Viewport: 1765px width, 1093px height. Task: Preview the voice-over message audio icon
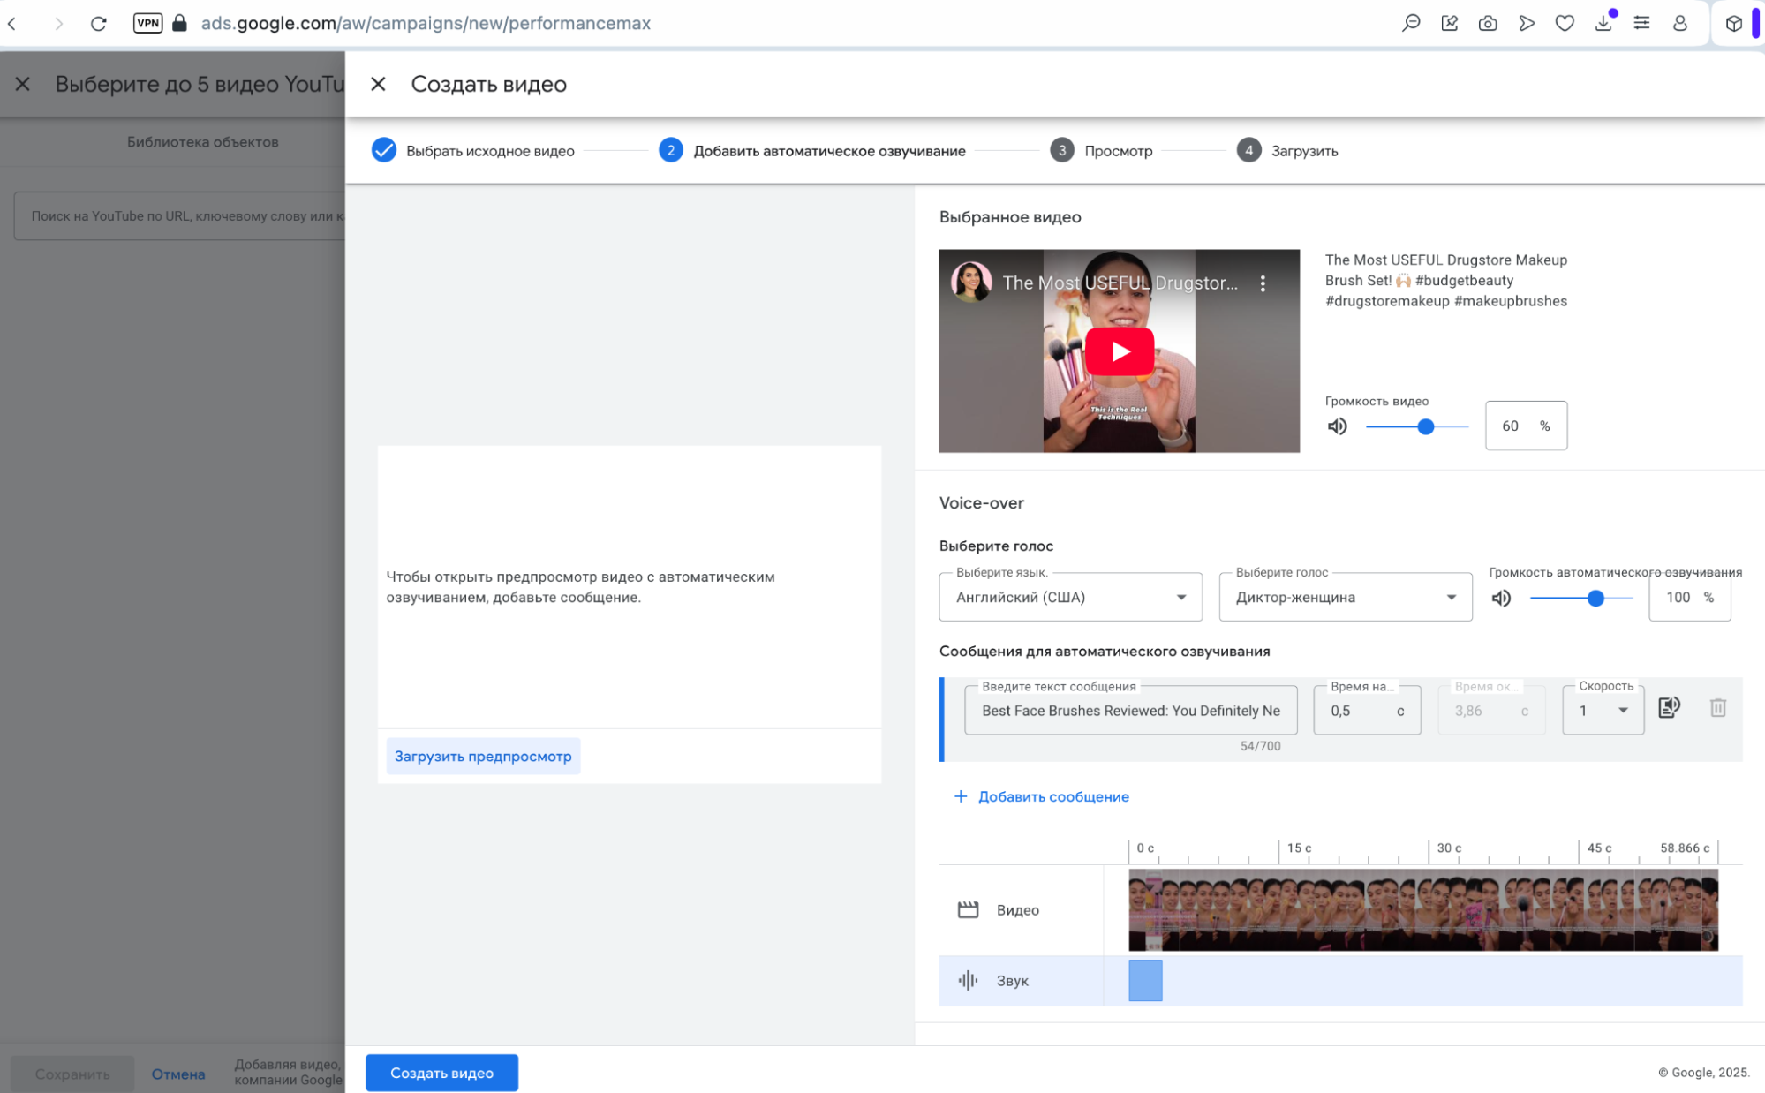pyautogui.click(x=1669, y=707)
